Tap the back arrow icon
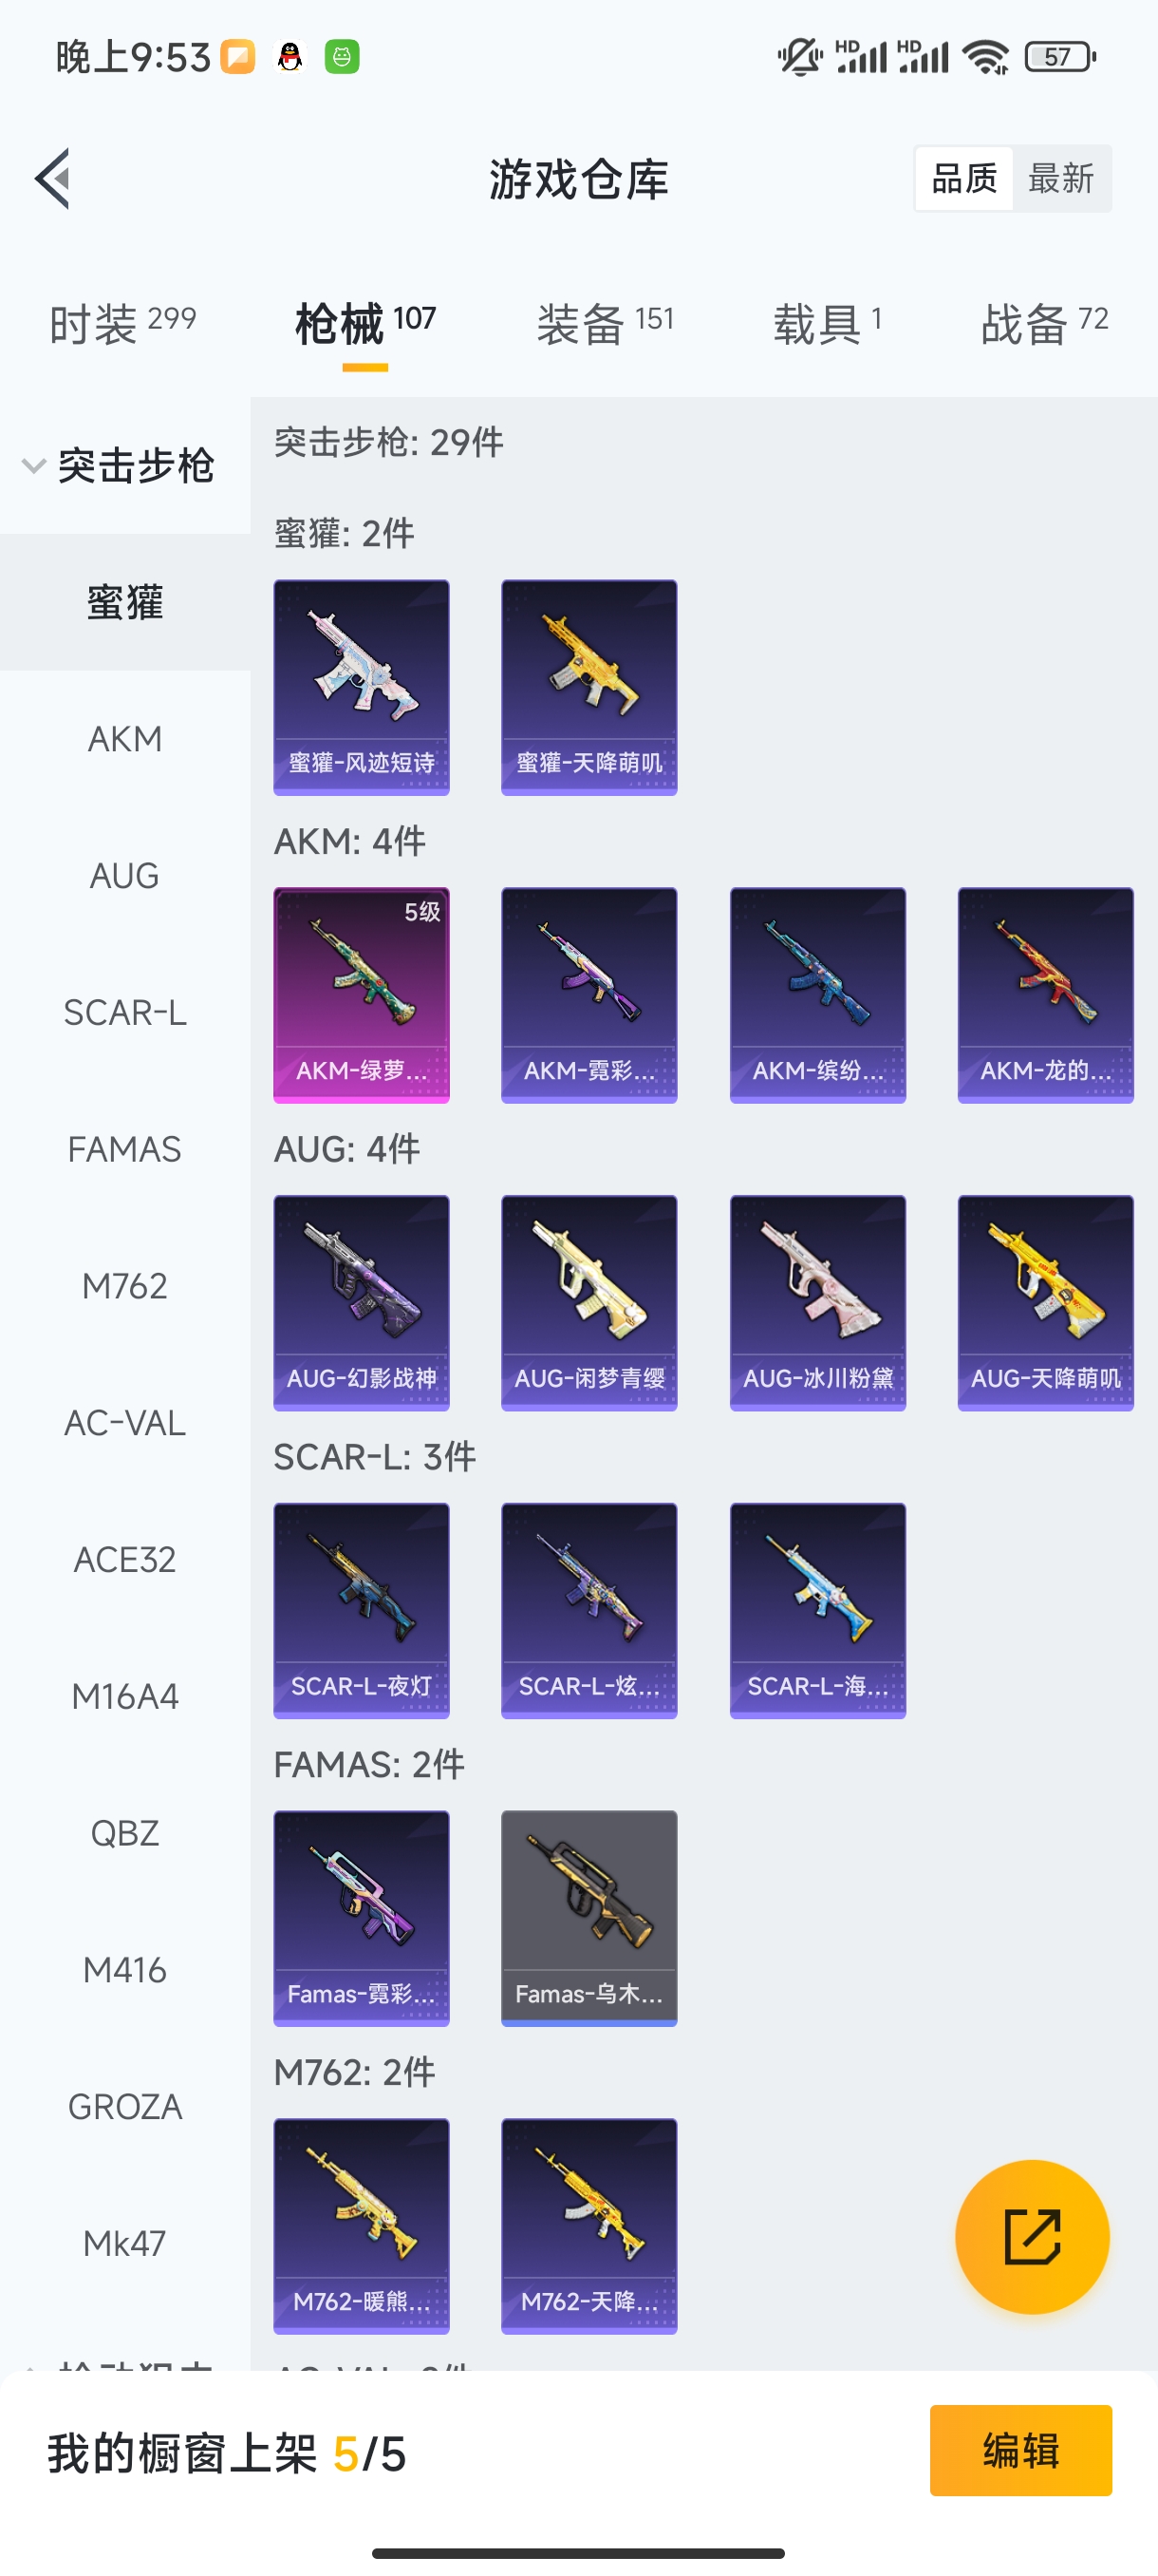 pos(52,179)
